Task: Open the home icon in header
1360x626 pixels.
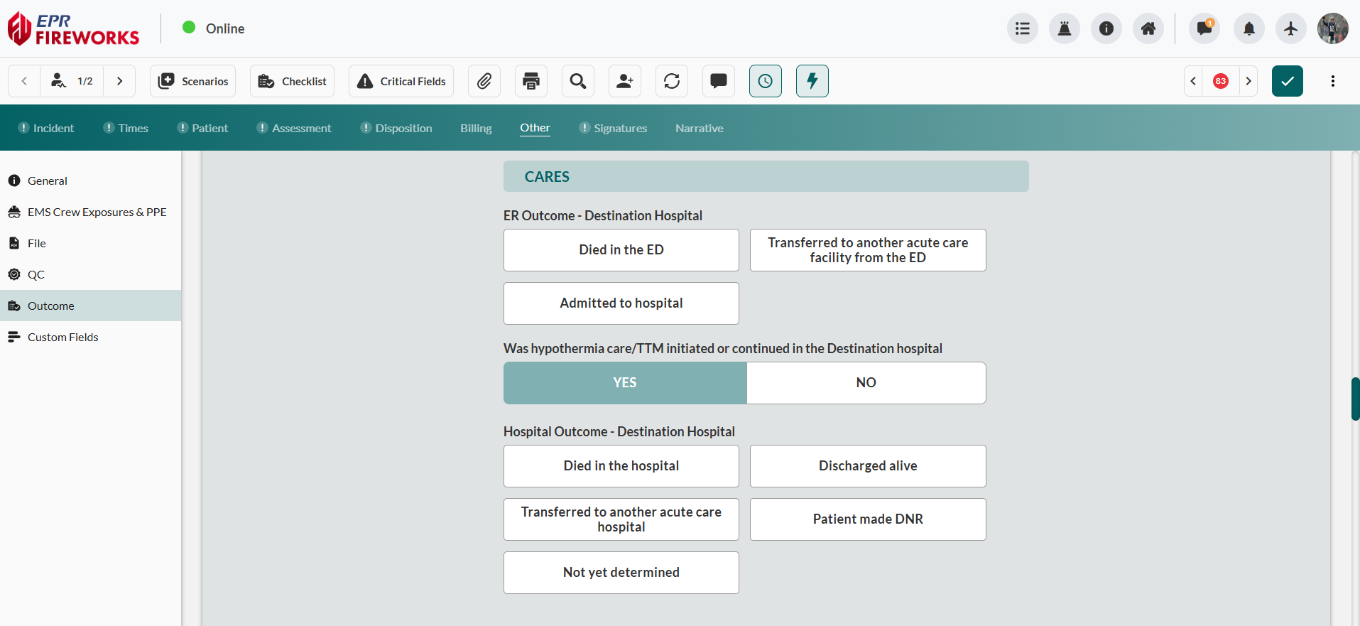Action: [1148, 28]
